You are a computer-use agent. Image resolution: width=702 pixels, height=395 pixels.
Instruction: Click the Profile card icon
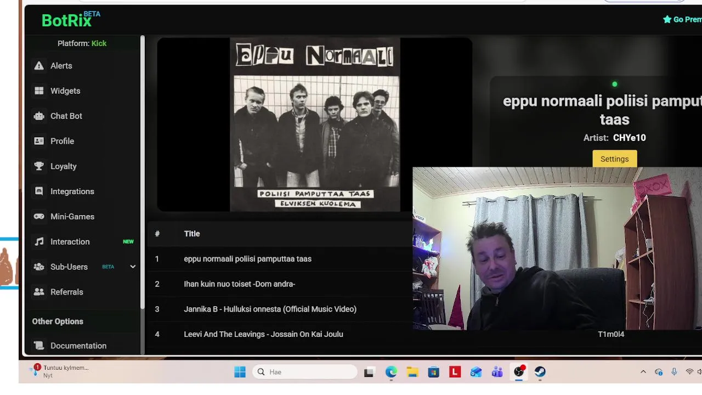[x=39, y=141]
